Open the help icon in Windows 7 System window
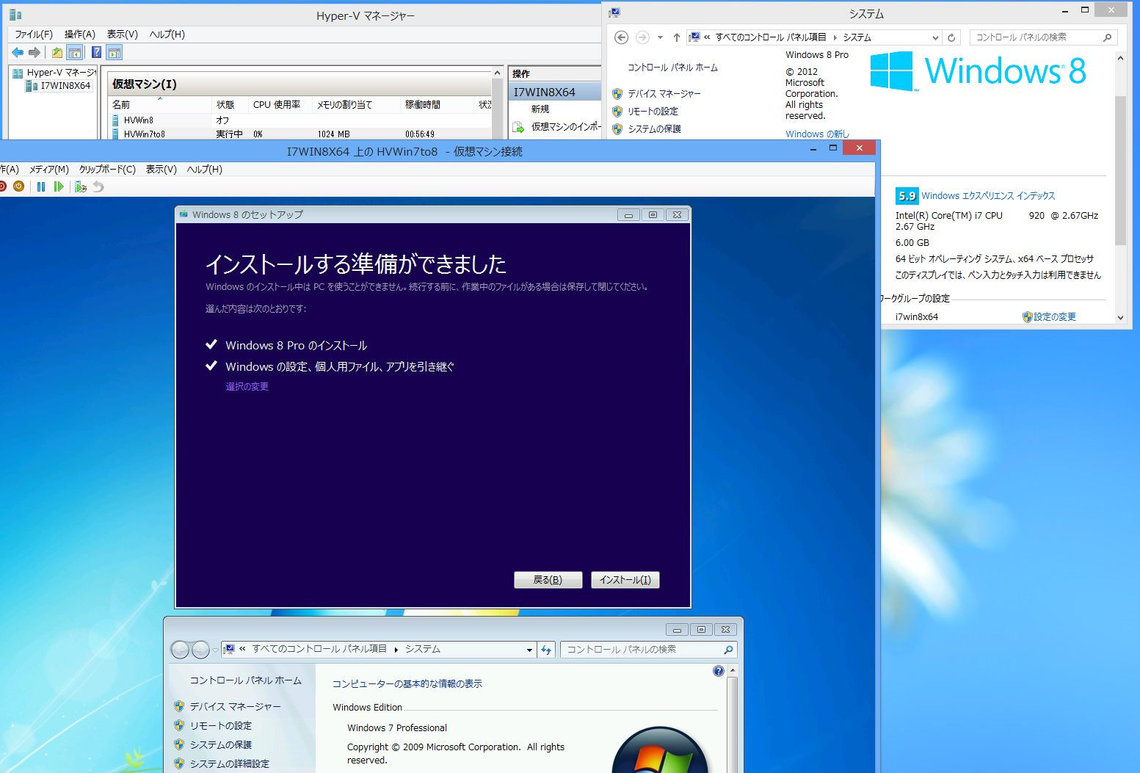The height and width of the screenshot is (773, 1140). point(719,671)
